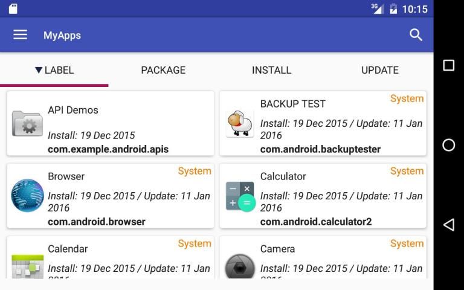Tap the BACKUP TEST sheep icon

tap(240, 123)
